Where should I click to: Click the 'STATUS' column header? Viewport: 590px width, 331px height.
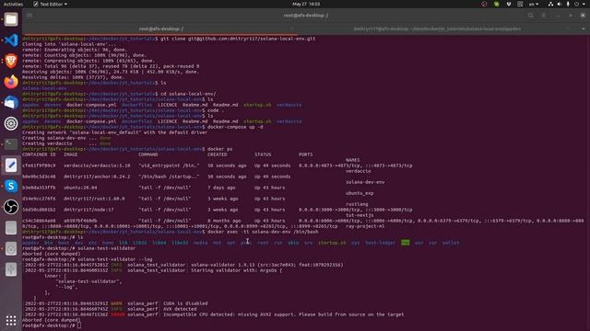263,154
